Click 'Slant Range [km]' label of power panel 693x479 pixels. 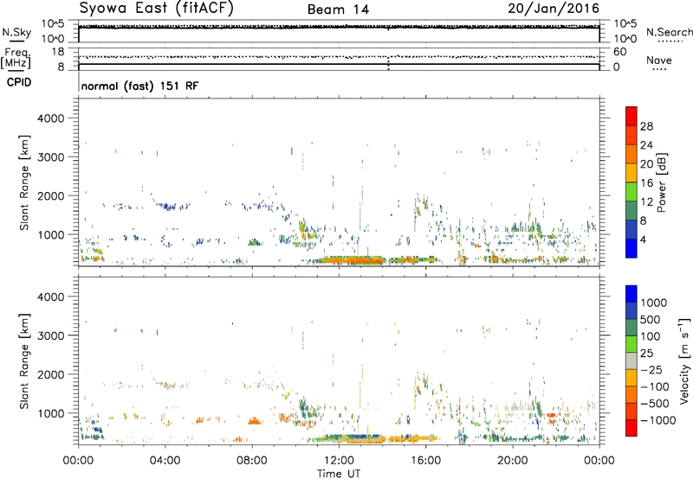[x=24, y=182]
